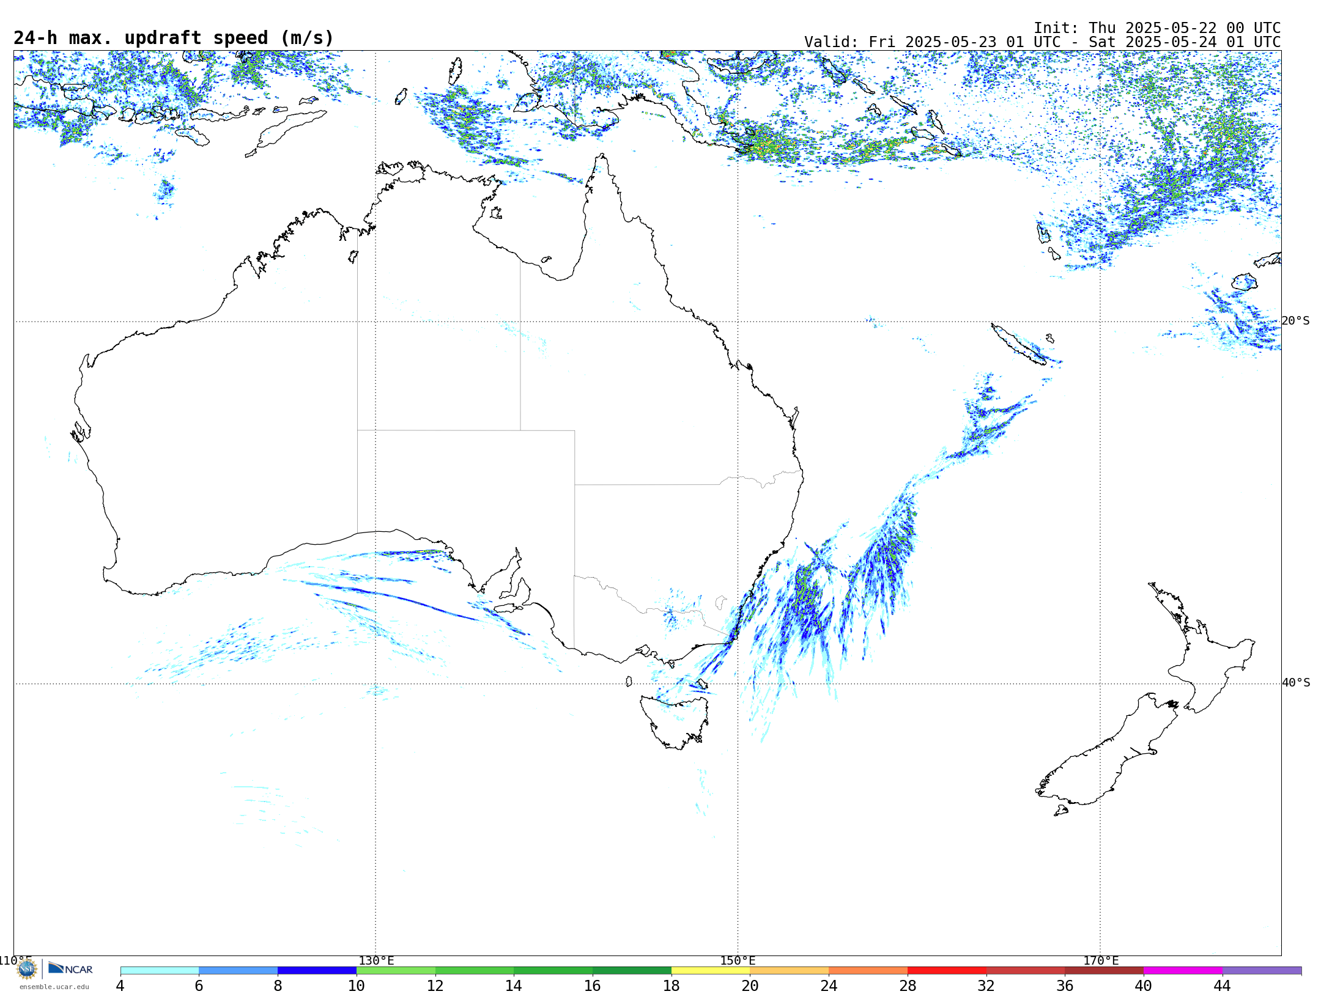
Task: Select the dull red 32–36 m/s swatch
Action: coord(1026,970)
